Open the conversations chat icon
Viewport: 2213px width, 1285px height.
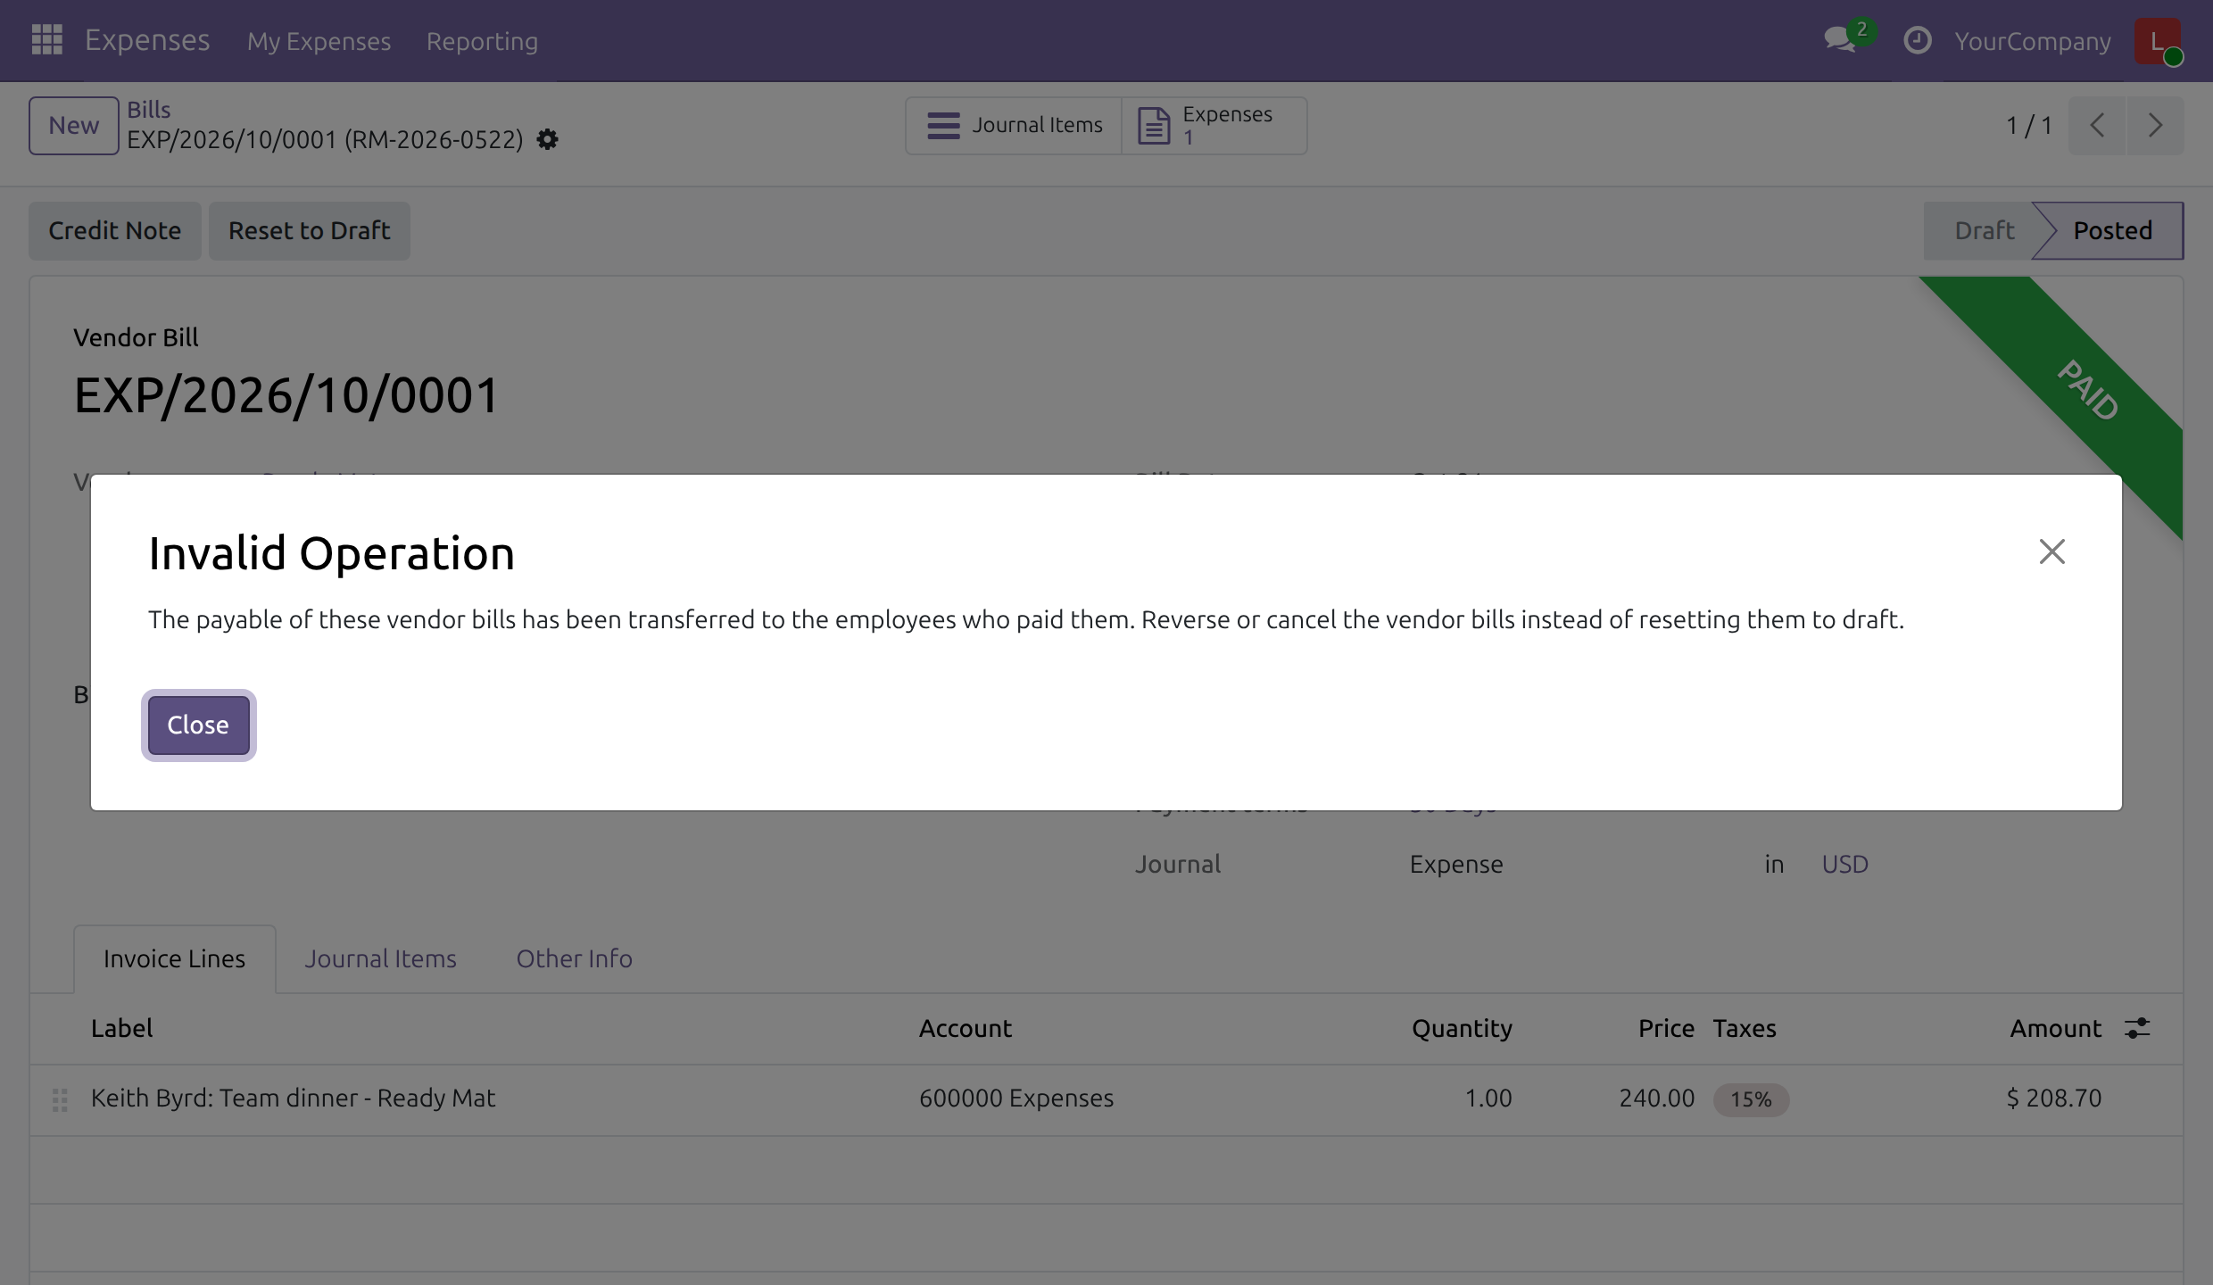coord(1840,40)
